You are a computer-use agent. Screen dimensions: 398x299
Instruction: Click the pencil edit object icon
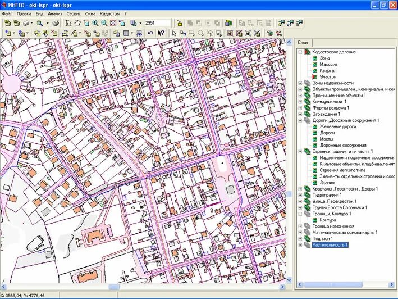tap(74, 33)
